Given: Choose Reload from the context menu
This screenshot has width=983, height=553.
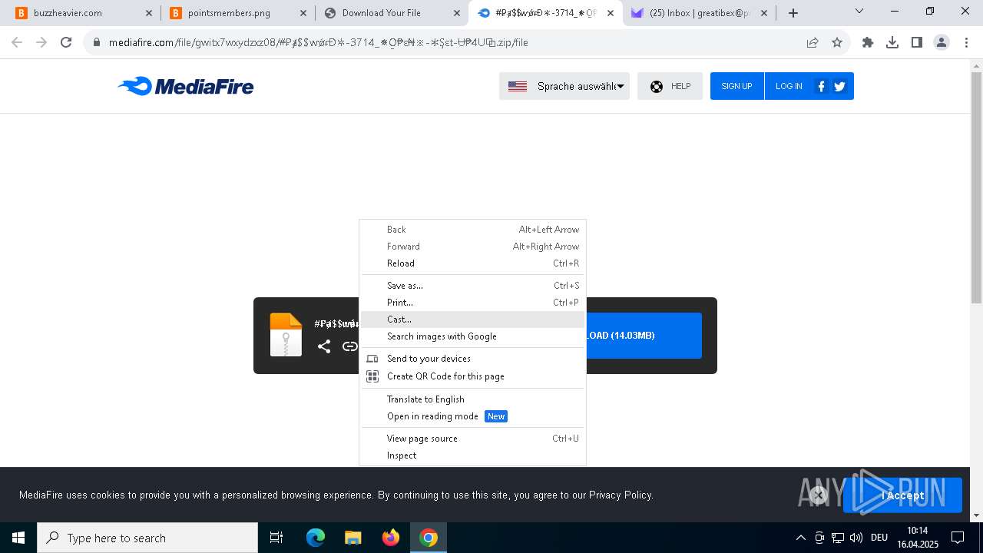Looking at the screenshot, I should click(x=472, y=263).
